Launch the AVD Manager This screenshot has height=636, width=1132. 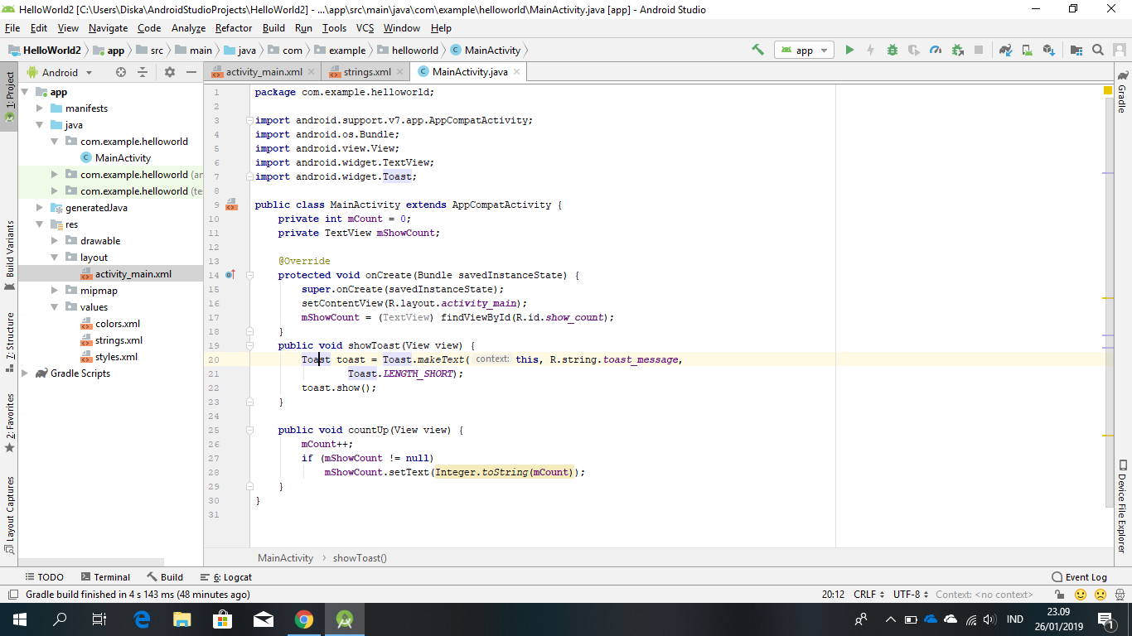(x=1027, y=50)
